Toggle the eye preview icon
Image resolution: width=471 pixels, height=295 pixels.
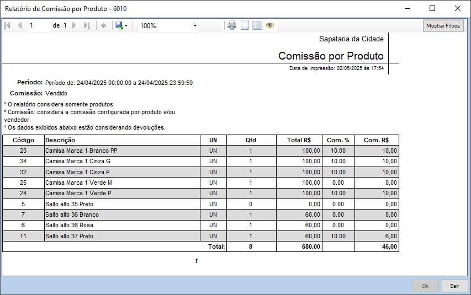270,25
